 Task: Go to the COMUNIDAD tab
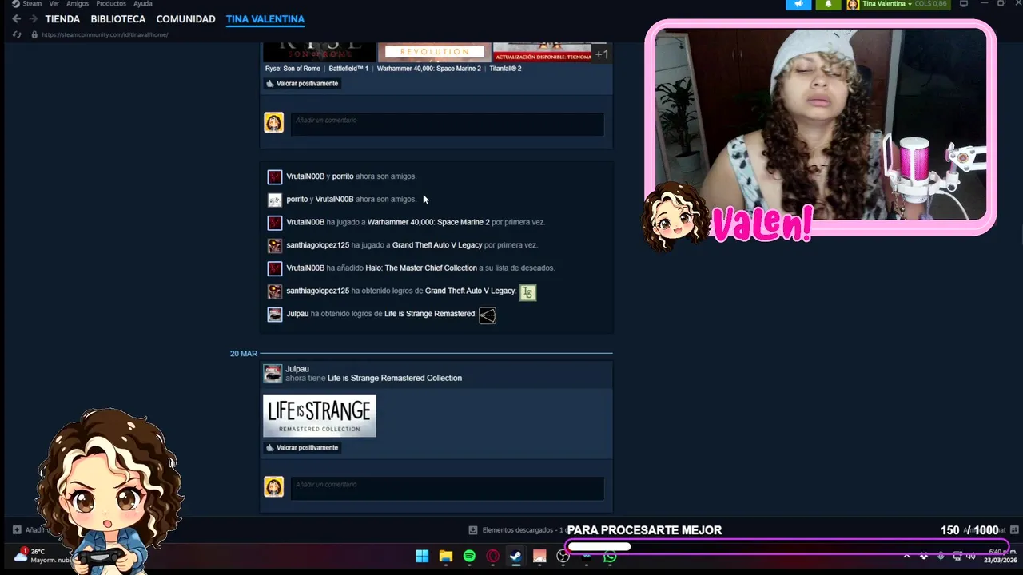coord(185,19)
